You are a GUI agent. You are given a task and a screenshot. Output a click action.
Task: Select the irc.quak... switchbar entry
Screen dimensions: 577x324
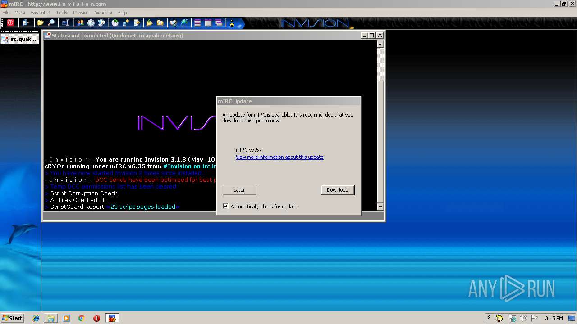tap(20, 39)
